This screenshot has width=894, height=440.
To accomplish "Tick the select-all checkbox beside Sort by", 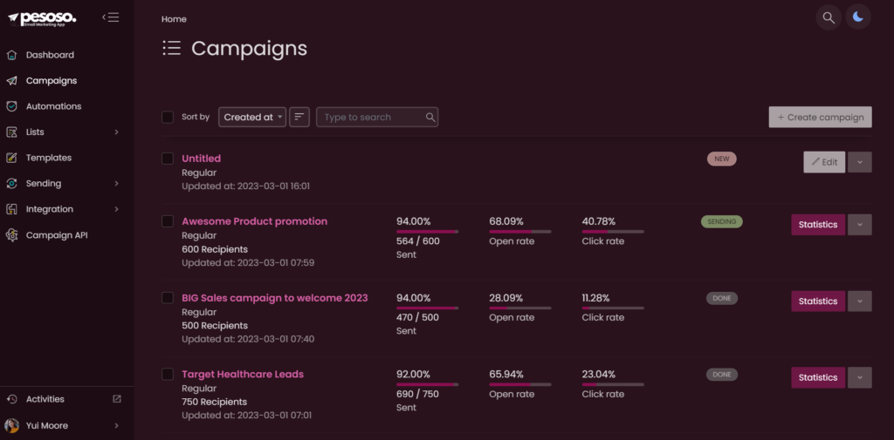I will [168, 118].
